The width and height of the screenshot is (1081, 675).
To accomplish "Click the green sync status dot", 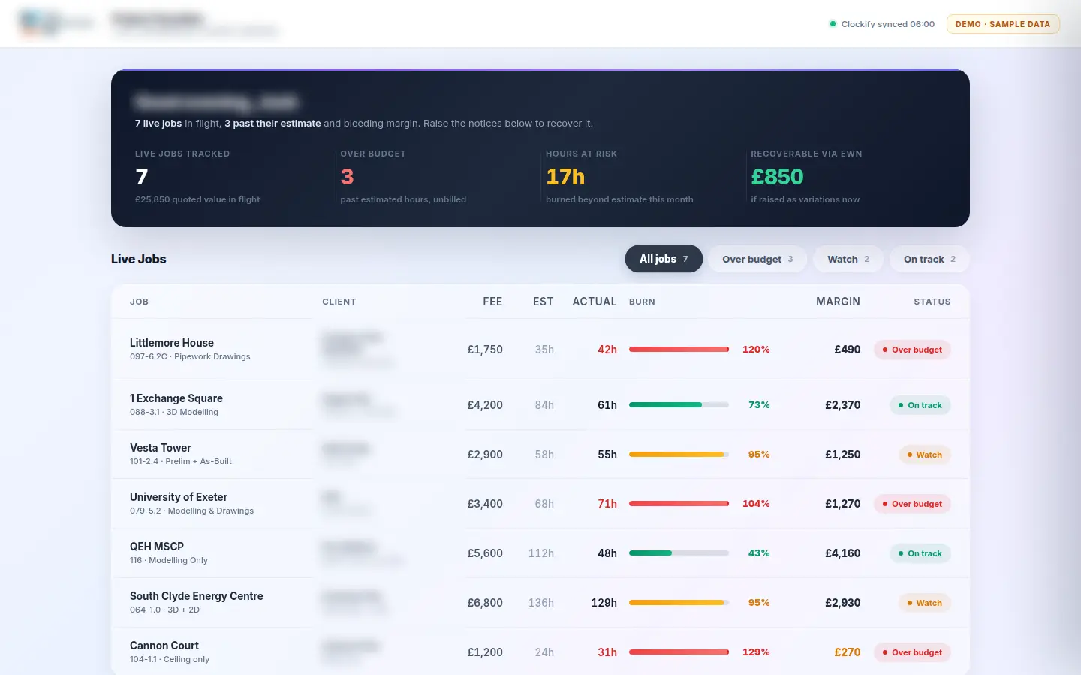I will coord(833,24).
